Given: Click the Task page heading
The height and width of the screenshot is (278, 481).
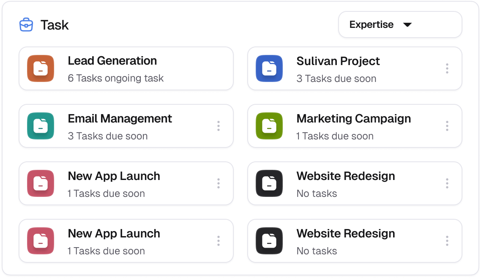Looking at the screenshot, I should click(x=54, y=25).
